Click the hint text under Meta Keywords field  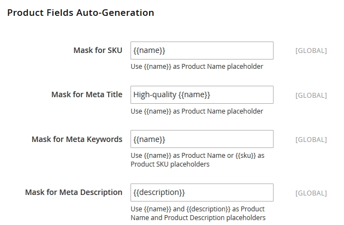pyautogui.click(x=197, y=159)
